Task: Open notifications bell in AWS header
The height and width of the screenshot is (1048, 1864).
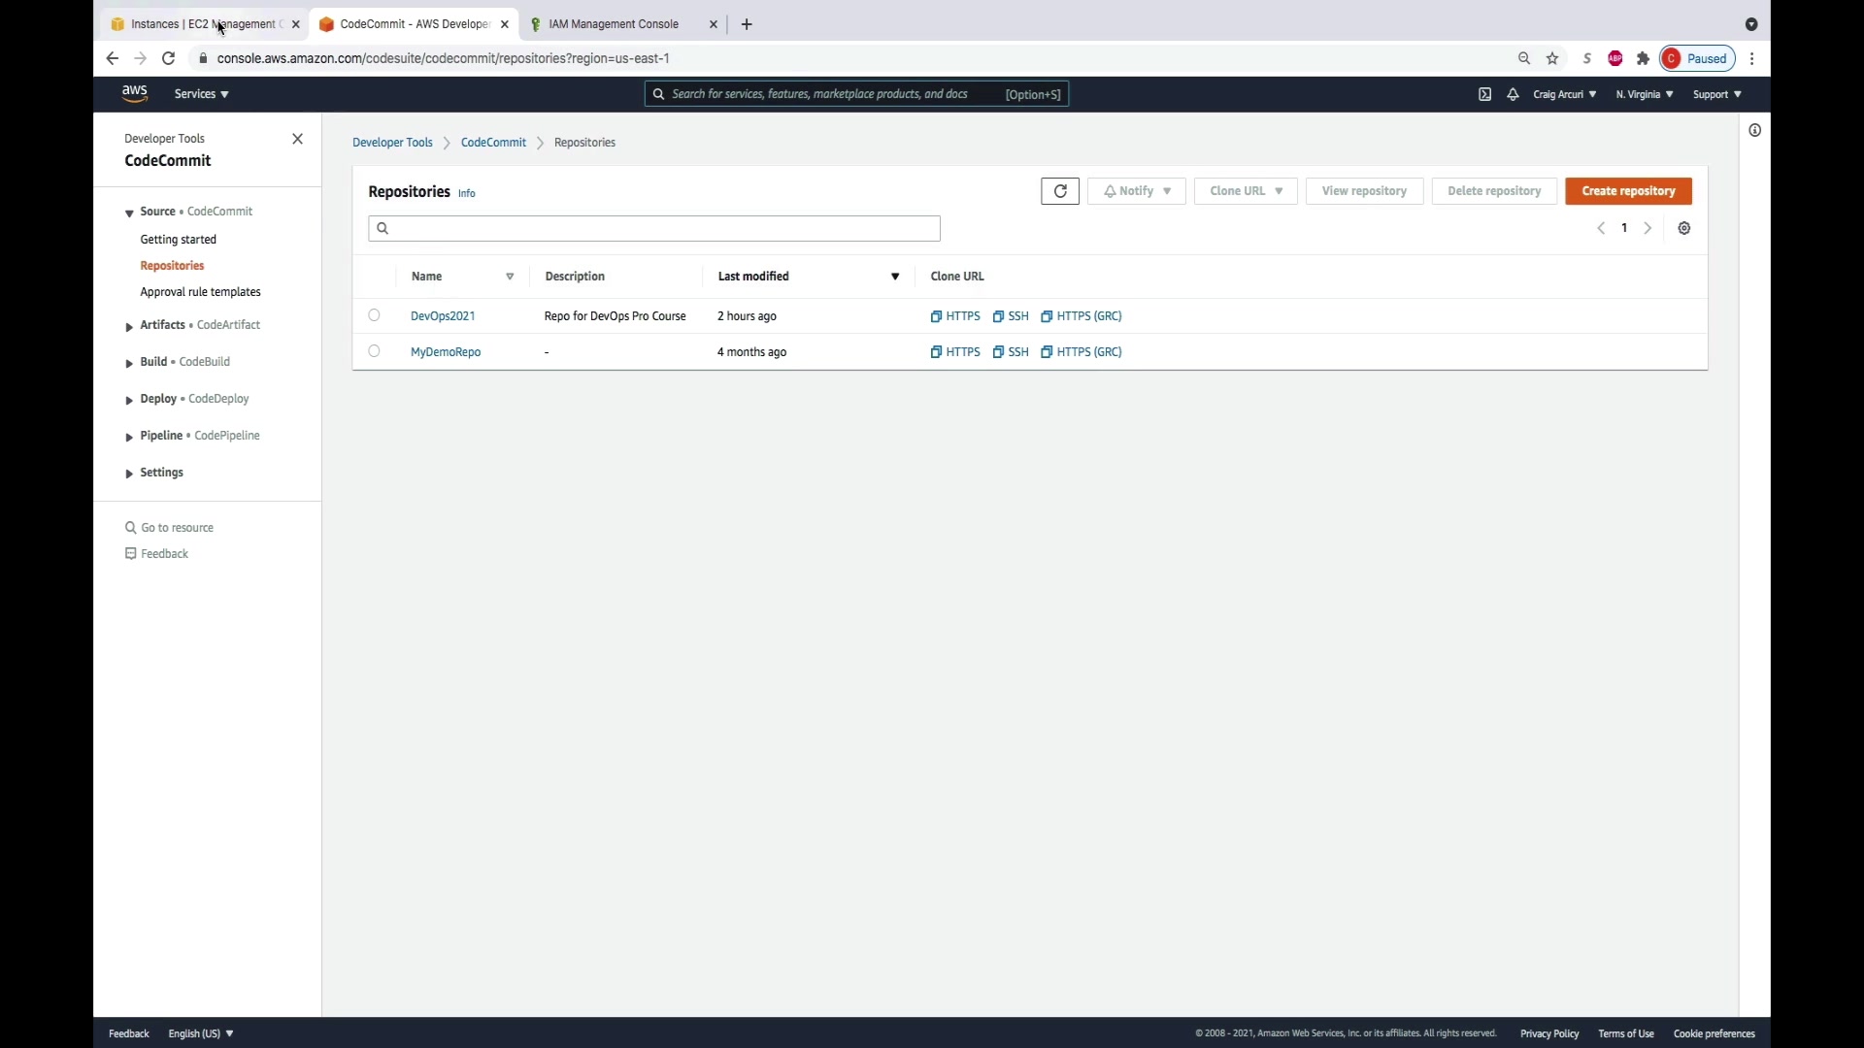Action: click(1513, 94)
